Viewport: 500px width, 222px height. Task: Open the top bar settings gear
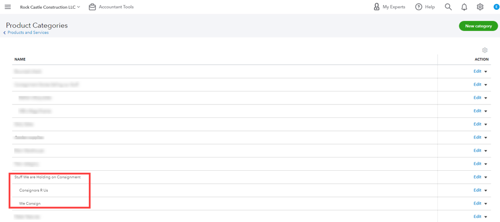tap(480, 7)
